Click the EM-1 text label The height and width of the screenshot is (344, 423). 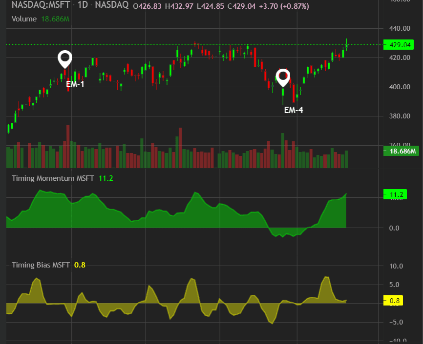(75, 84)
